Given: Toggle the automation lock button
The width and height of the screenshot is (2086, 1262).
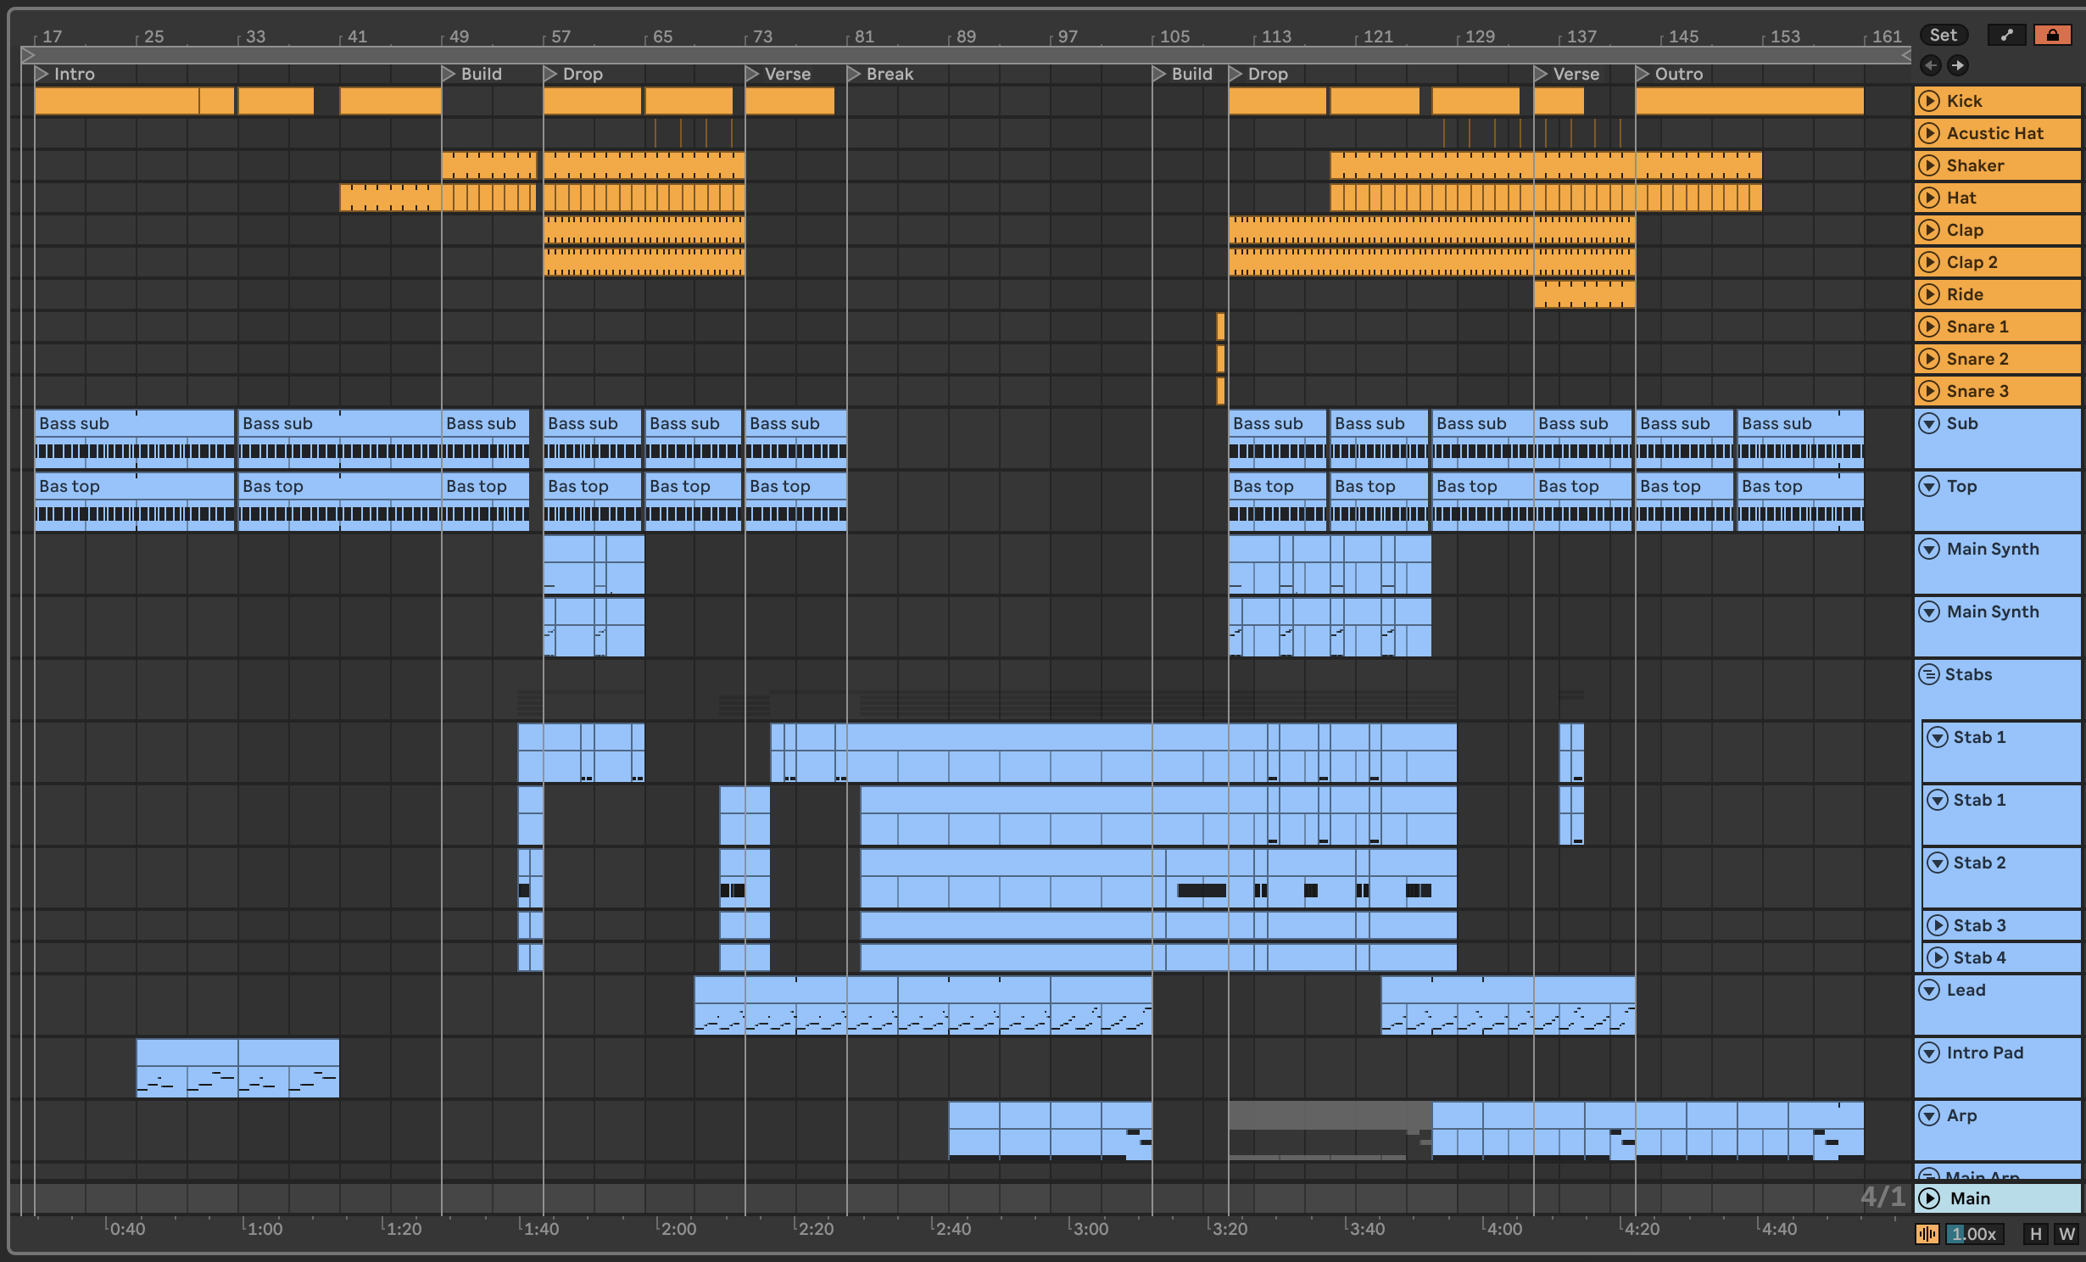Looking at the screenshot, I should [x=2052, y=35].
